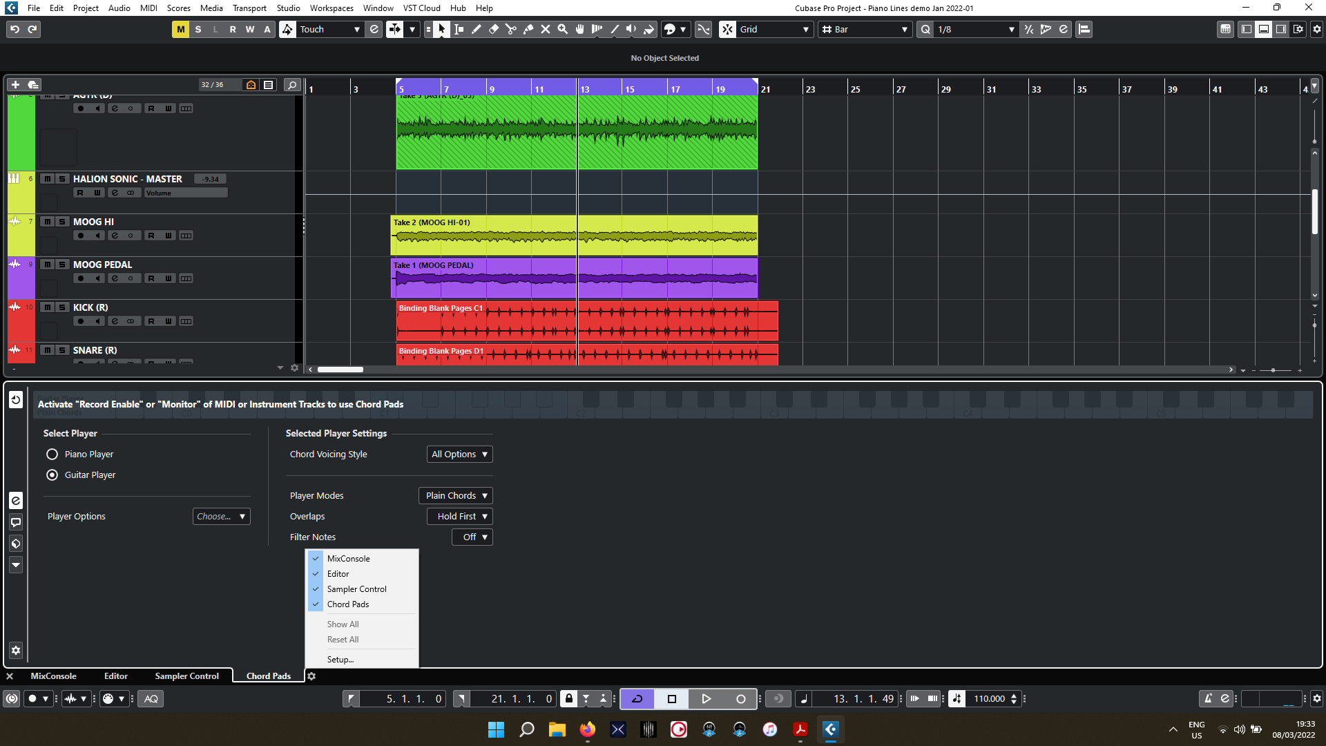This screenshot has height=746, width=1326.
Task: Click Setup... in the popup menu
Action: 340,659
